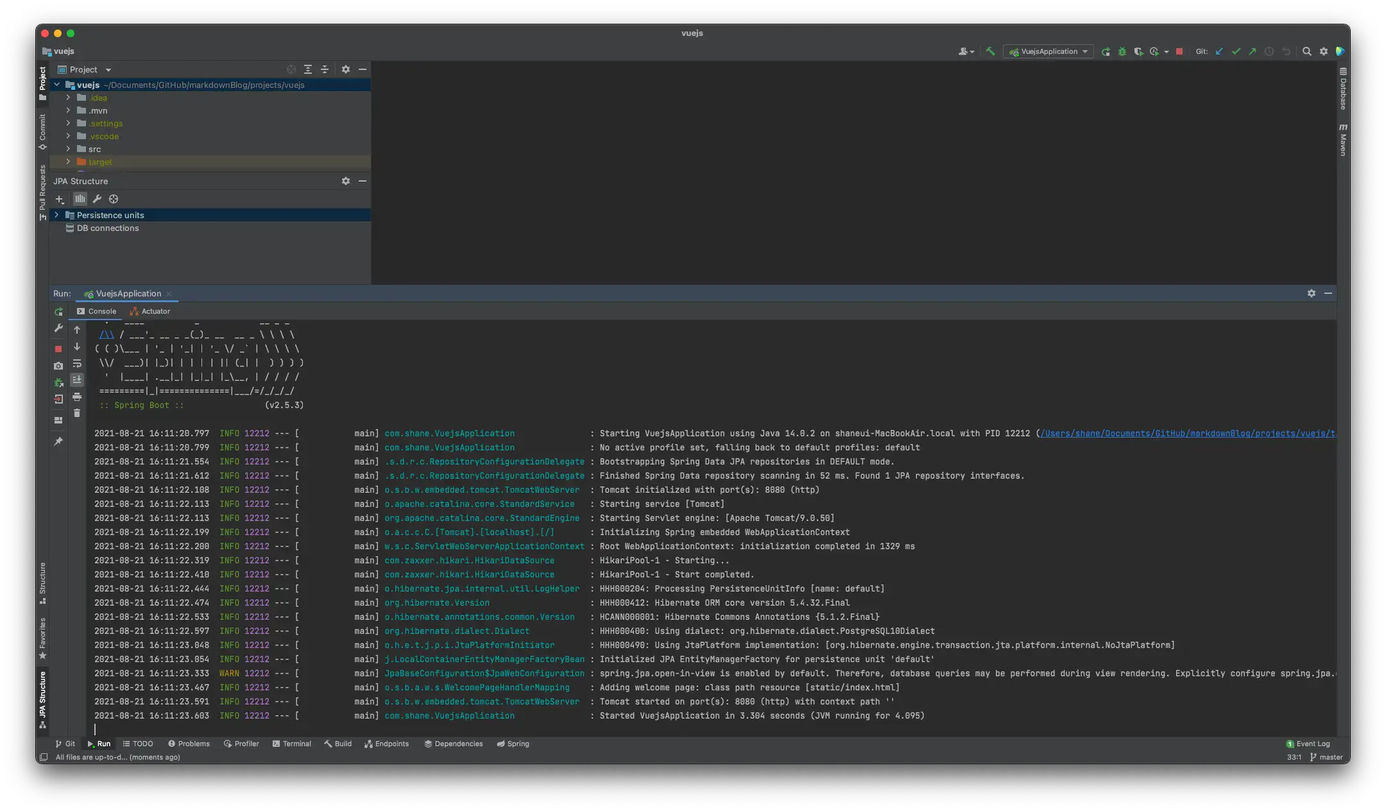The image size is (1386, 811).
Task: Toggle Soft-Wrap in the console
Action: (x=77, y=363)
